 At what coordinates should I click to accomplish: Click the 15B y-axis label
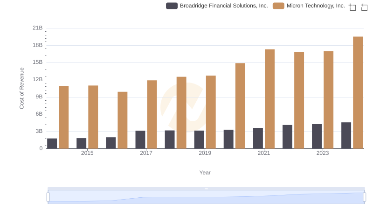click(x=38, y=62)
